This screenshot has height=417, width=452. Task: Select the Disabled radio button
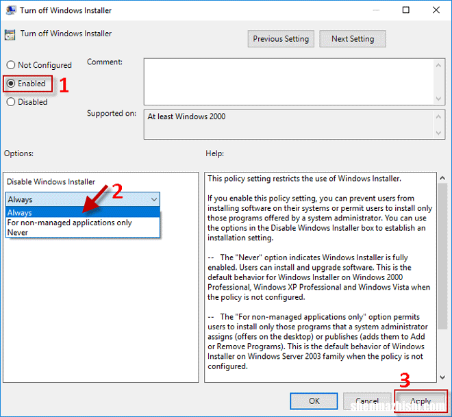[11, 102]
